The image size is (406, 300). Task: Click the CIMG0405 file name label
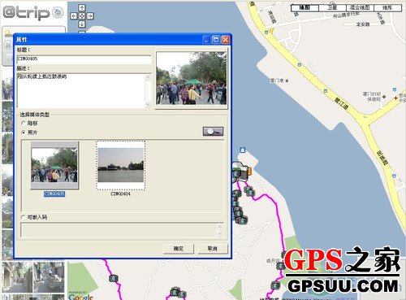click(54, 194)
